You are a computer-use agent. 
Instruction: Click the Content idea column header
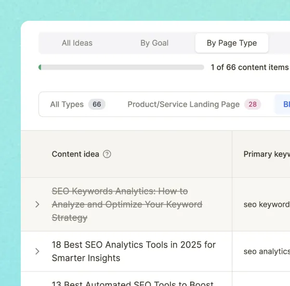click(75, 154)
